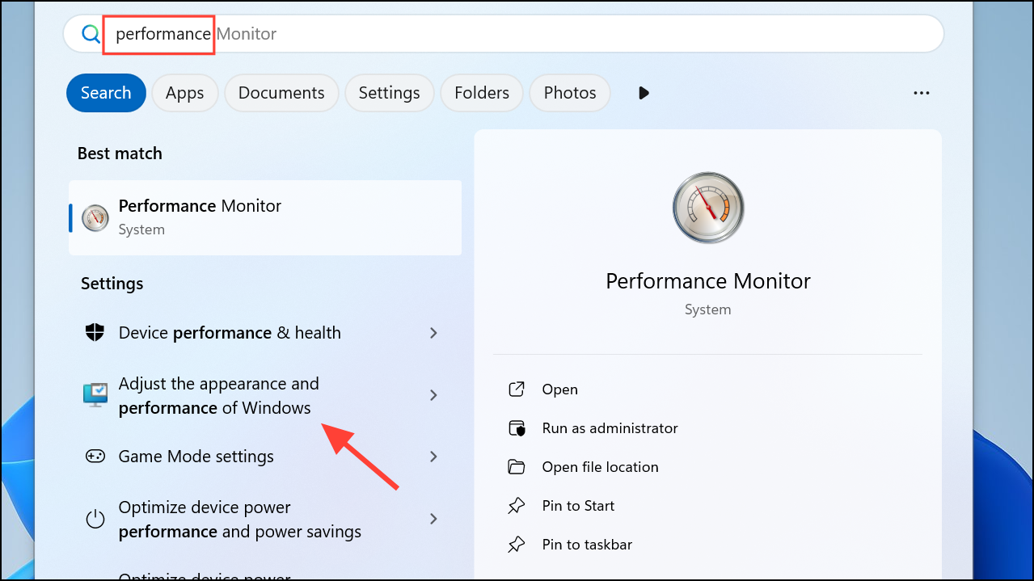Select the Search filter tab

tap(106, 93)
